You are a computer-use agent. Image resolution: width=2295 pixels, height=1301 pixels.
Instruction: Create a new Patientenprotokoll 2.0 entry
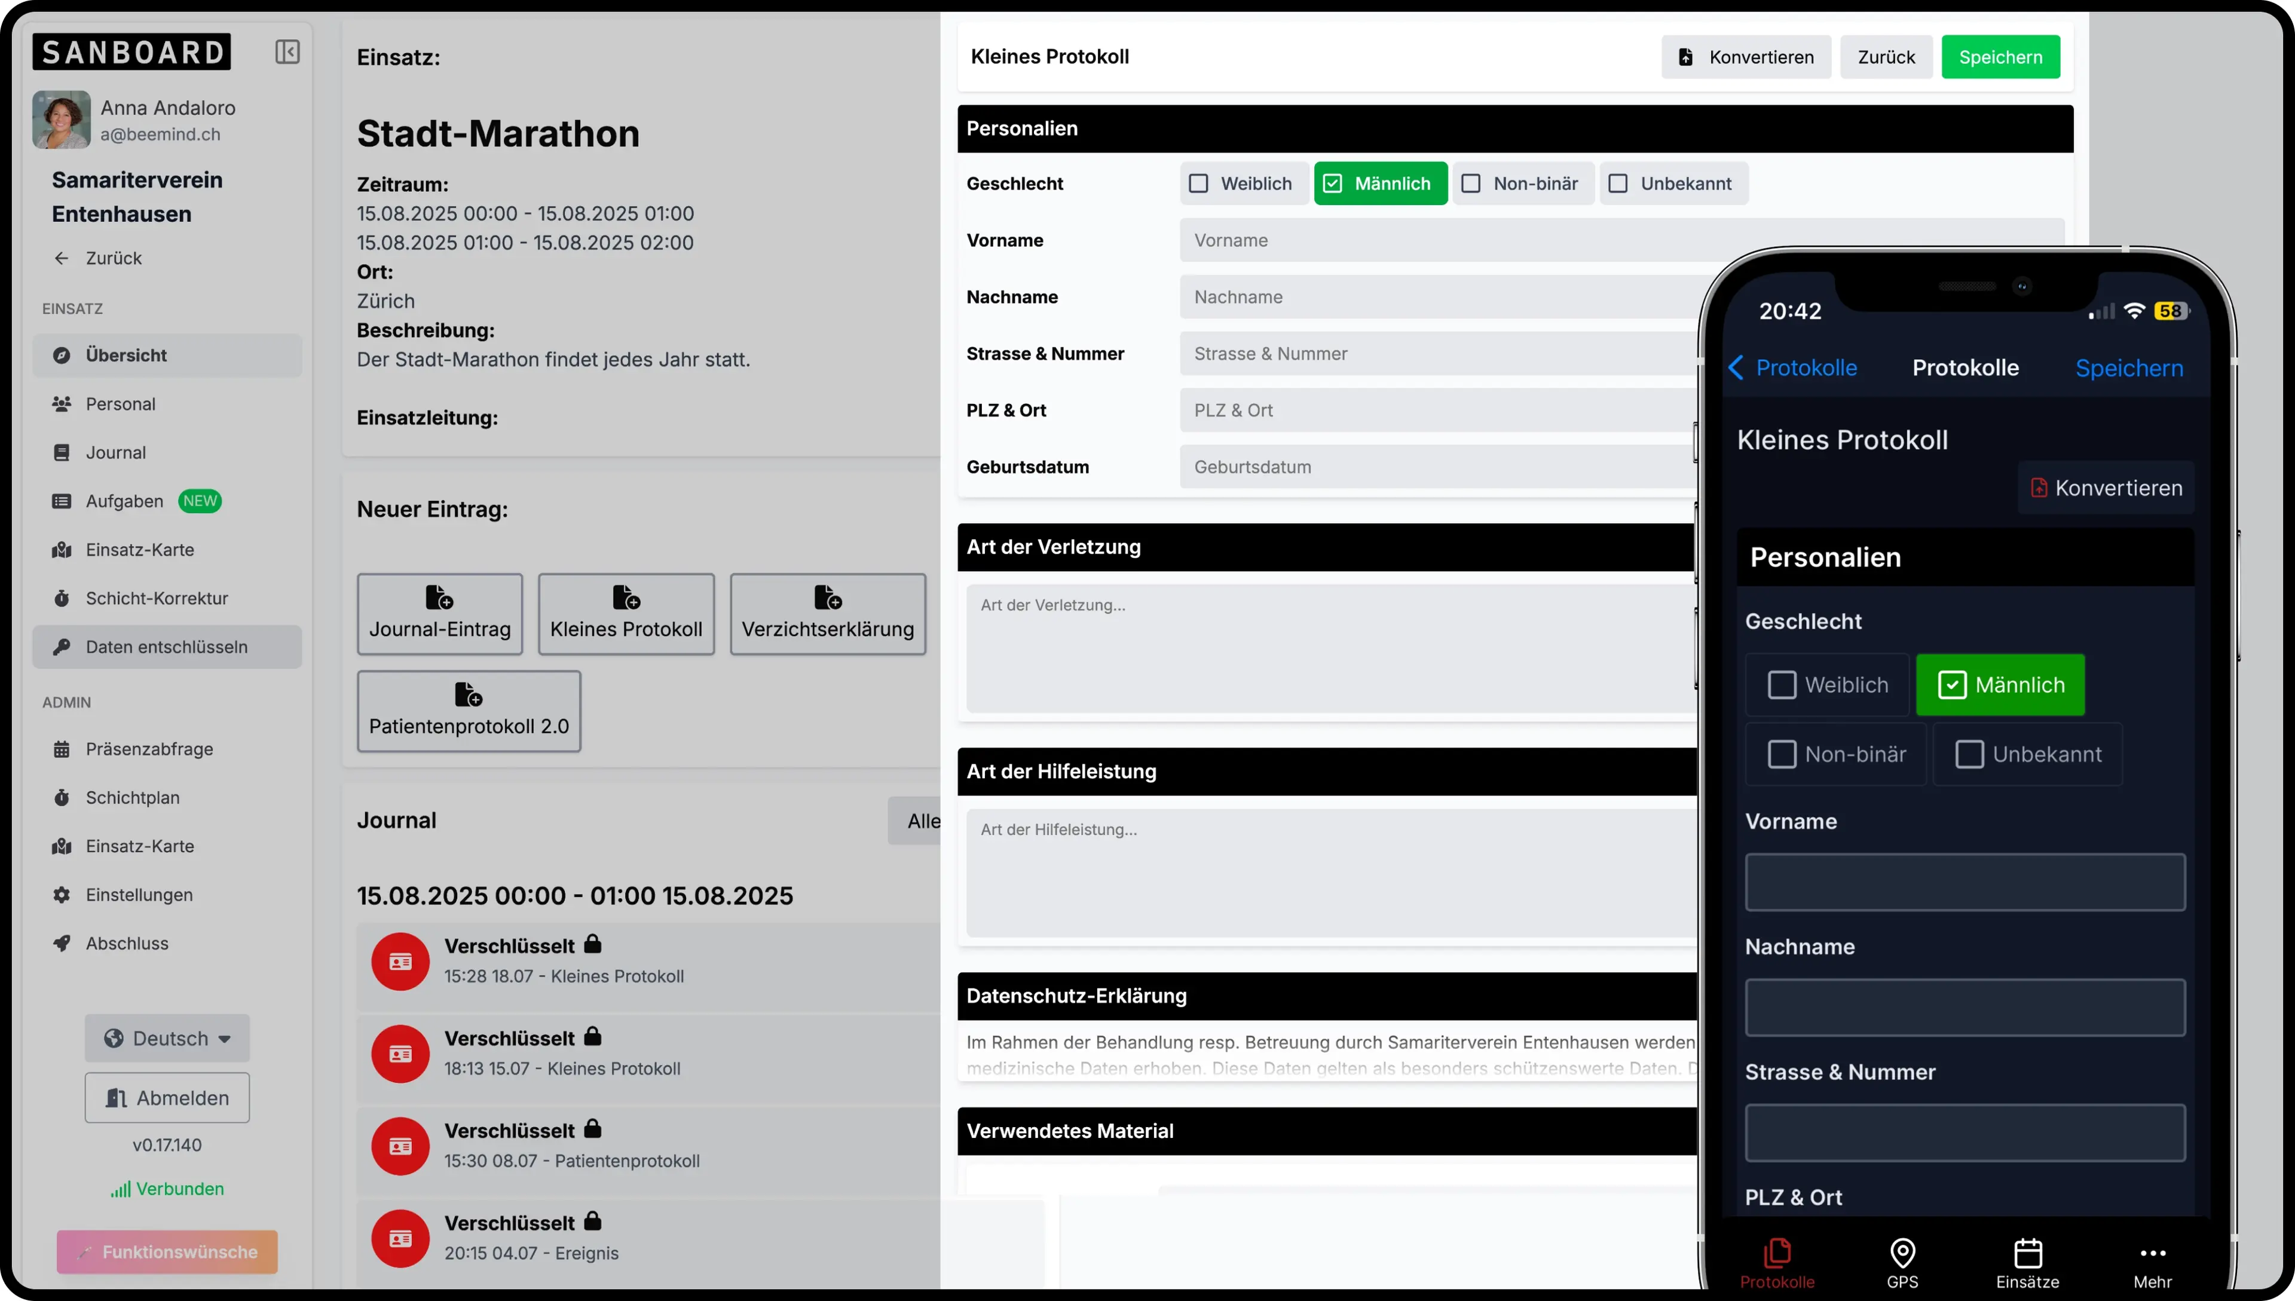469,711
